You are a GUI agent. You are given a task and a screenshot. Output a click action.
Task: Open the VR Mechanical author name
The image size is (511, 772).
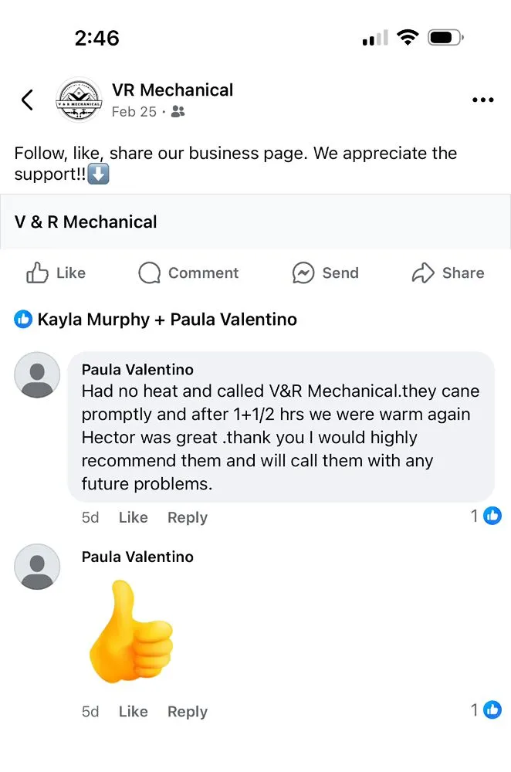[x=172, y=90]
